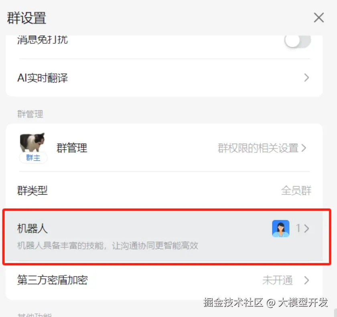Expand the chevron beside 未开通
Screen dimensions: 337x317
tap(307, 280)
